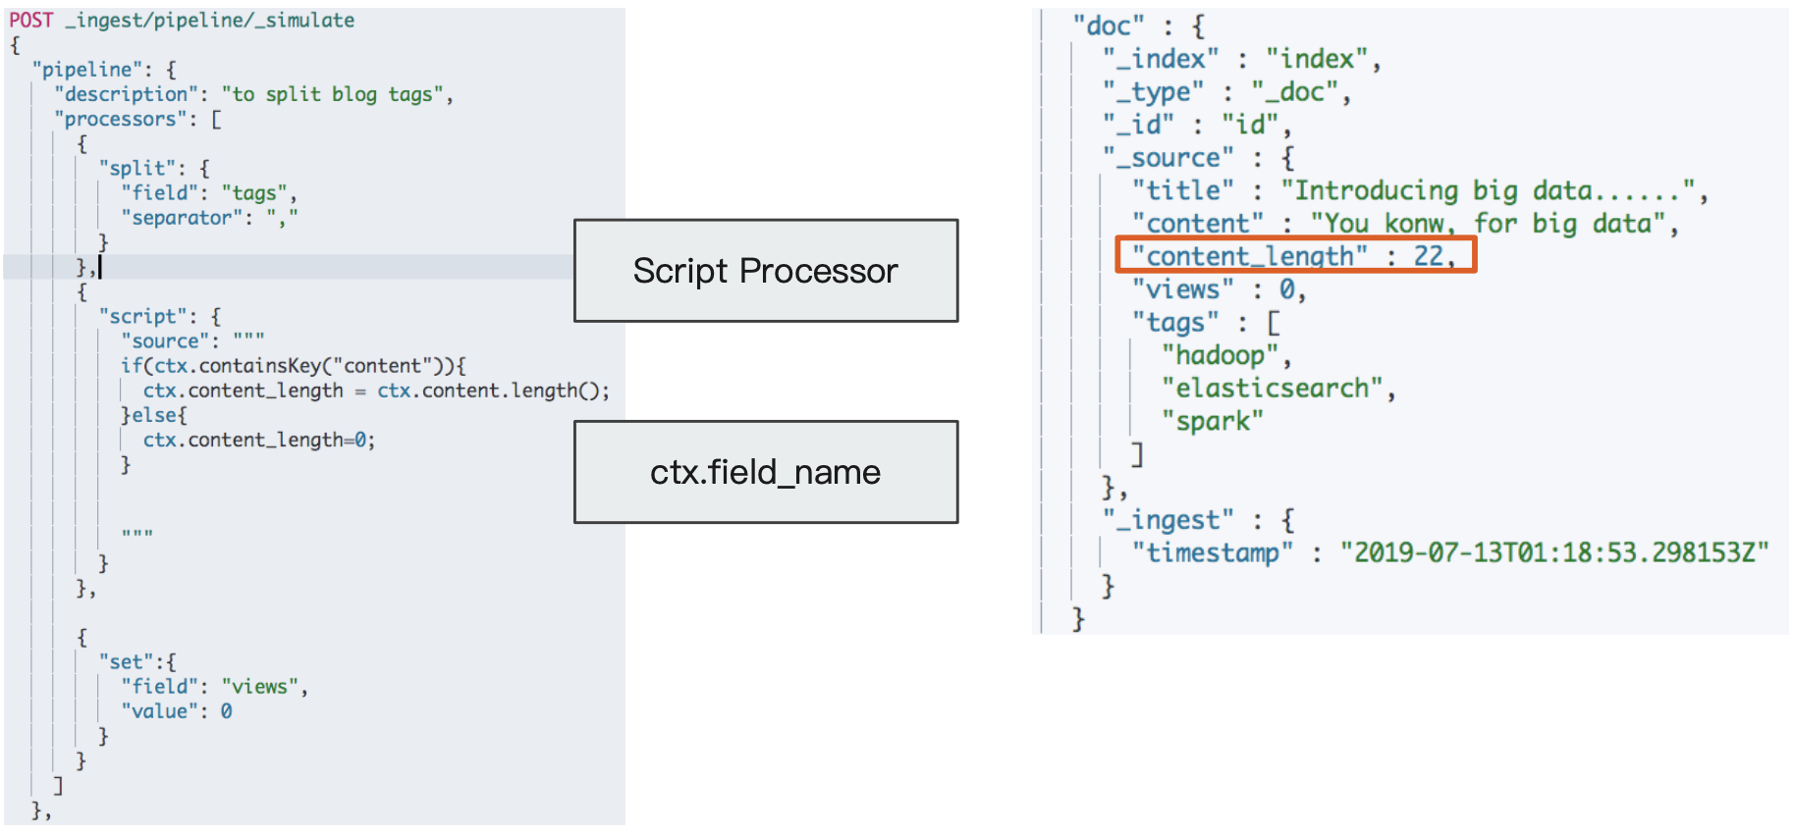Click the "processors" array line

(x=138, y=119)
